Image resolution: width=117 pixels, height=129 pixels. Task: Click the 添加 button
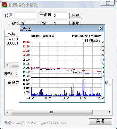click(x=76, y=23)
